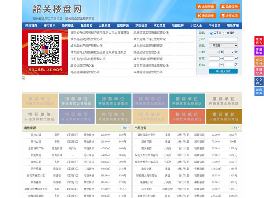This screenshot has width=264, height=198.
Task: Open the 看房报名 nav item
Action: [x=86, y=26]
